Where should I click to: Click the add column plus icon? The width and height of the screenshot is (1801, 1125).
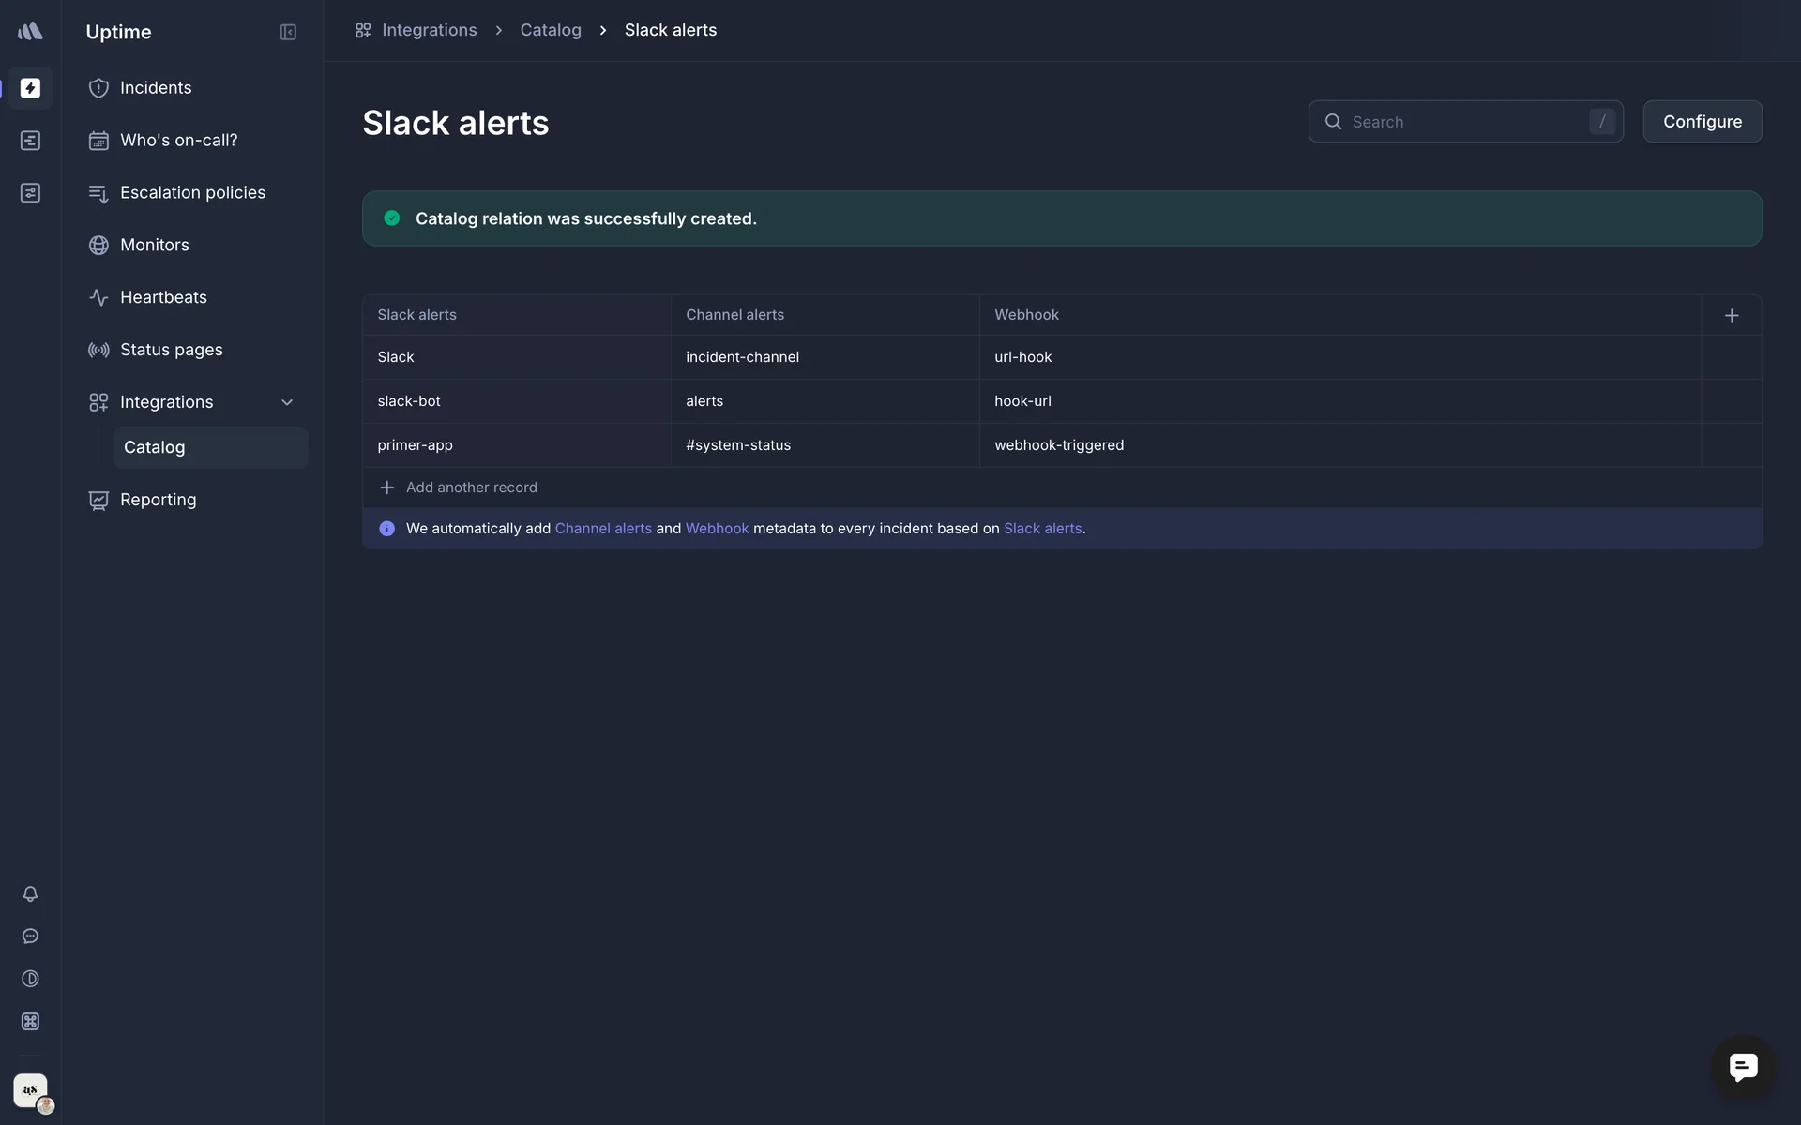(x=1732, y=316)
